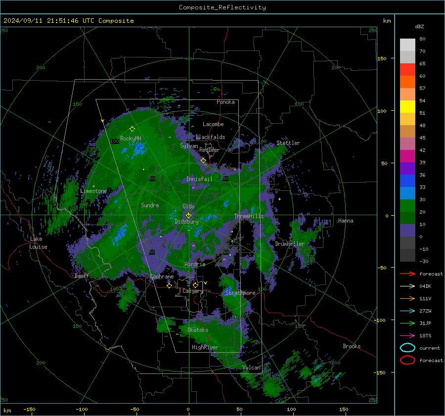Screen dimensions: 445x416
Task: Click the 18TS legend text
Action: 425,336
